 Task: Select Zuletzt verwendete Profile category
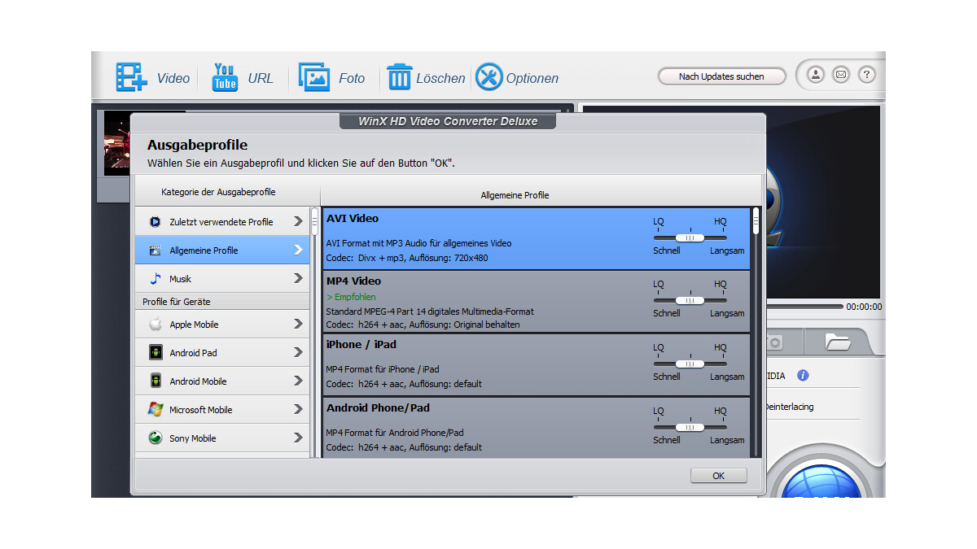pyautogui.click(x=221, y=222)
